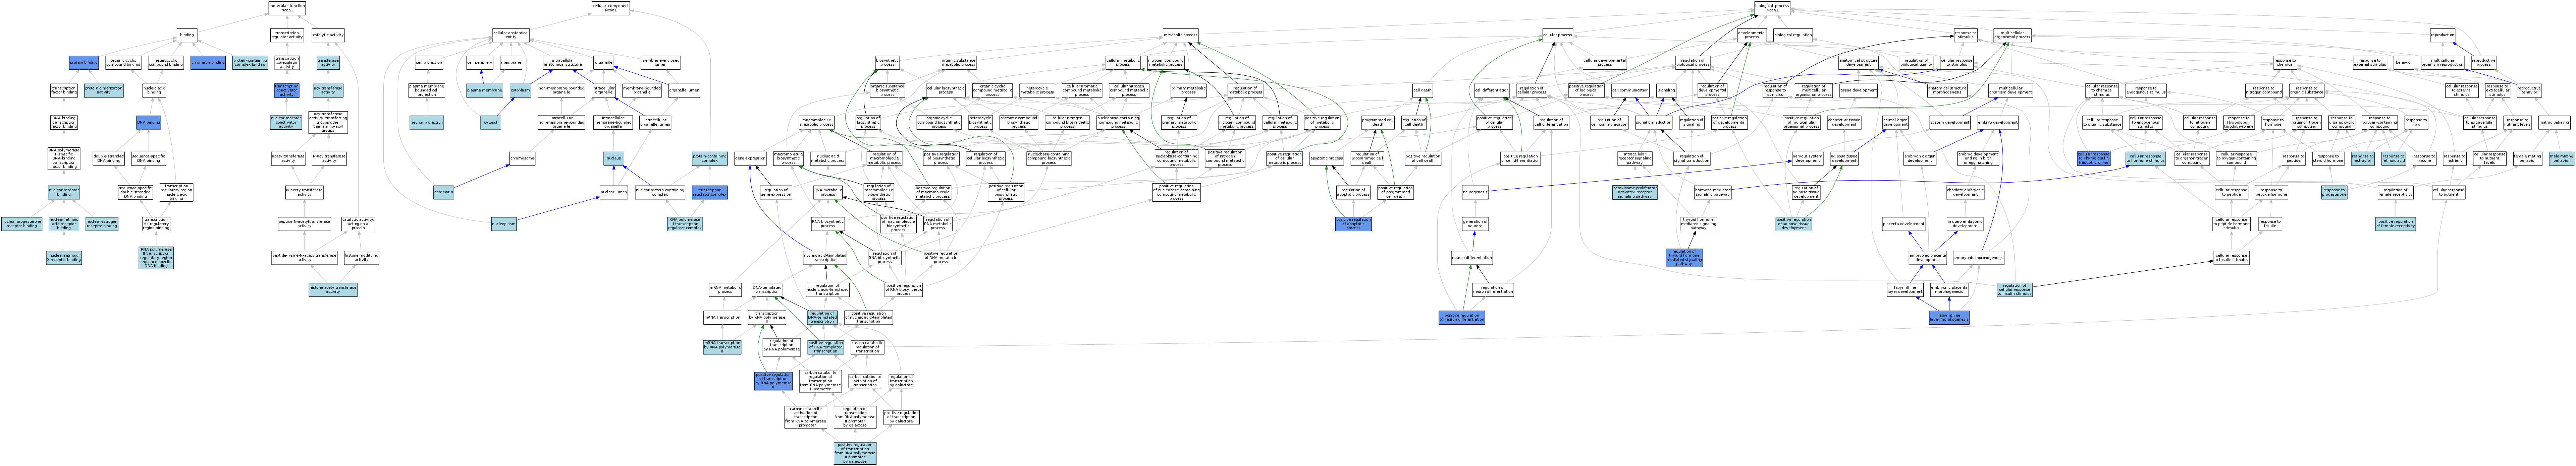This screenshot has height=466, width=2576.
Task: Select the generation of neurons node
Action: (1475, 224)
